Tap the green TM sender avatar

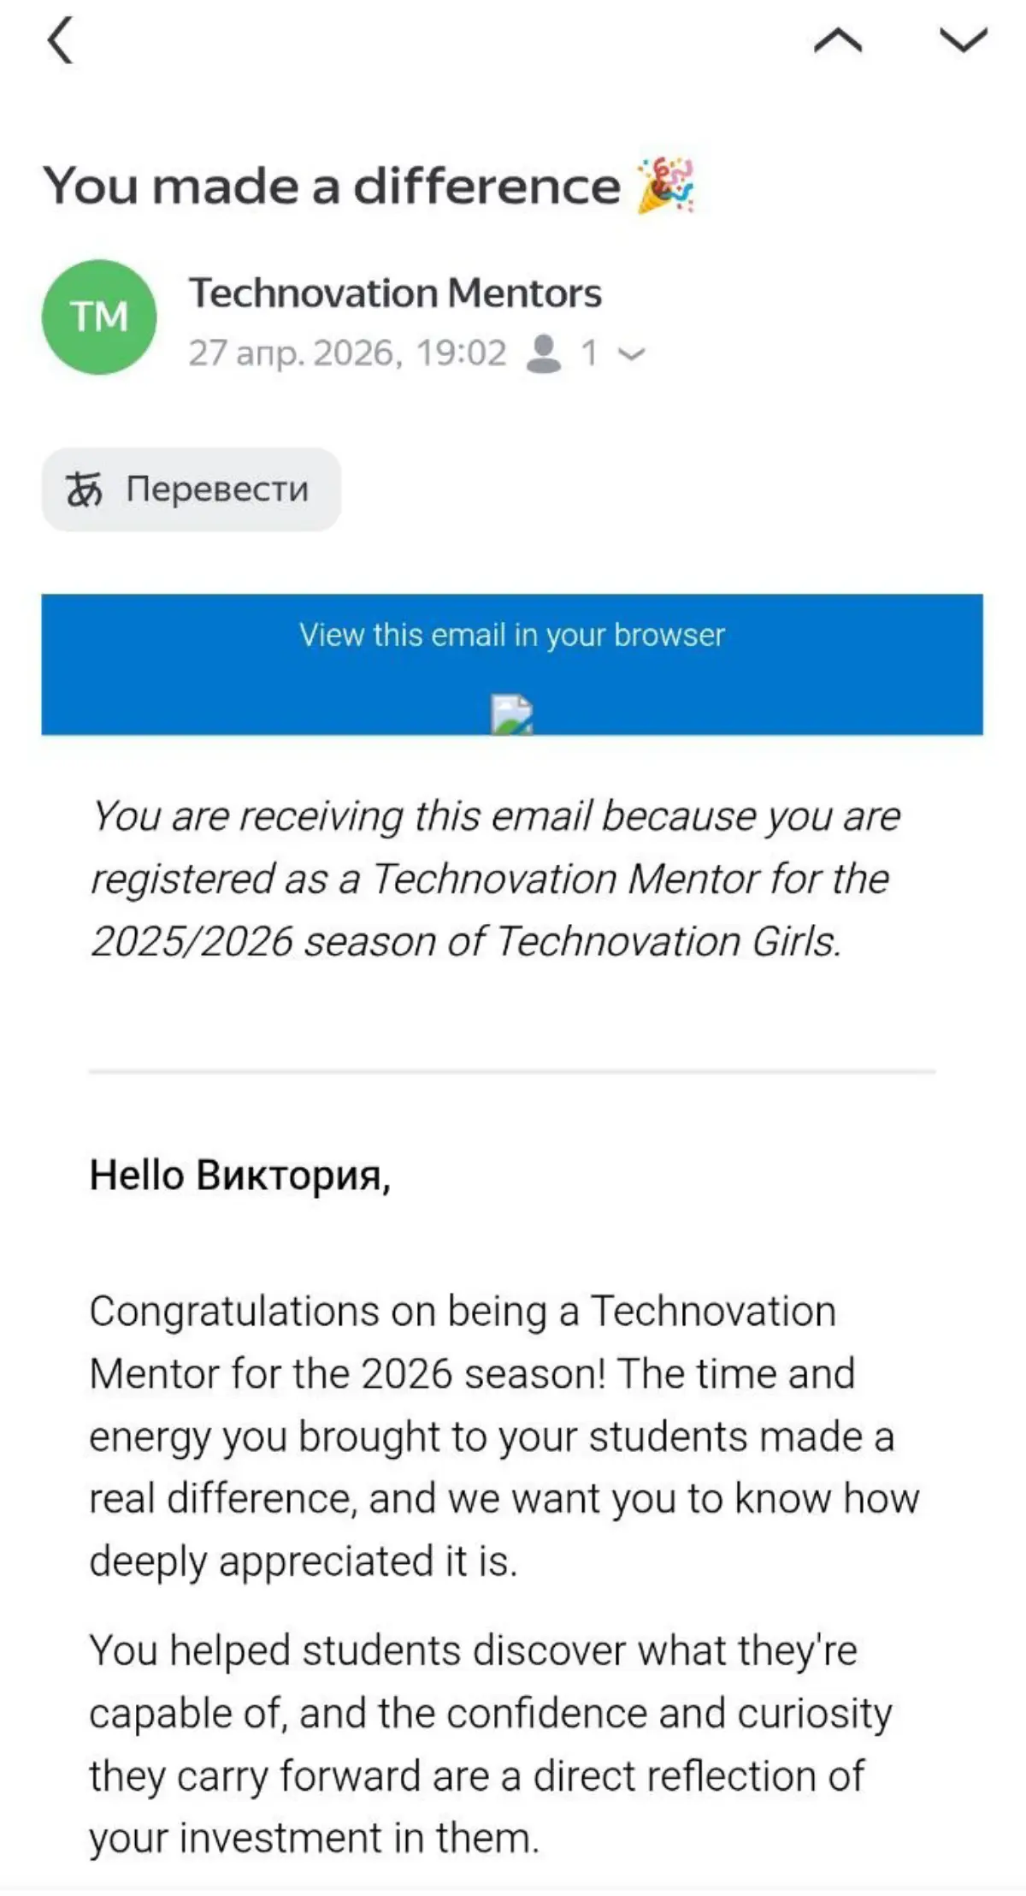pos(99,317)
